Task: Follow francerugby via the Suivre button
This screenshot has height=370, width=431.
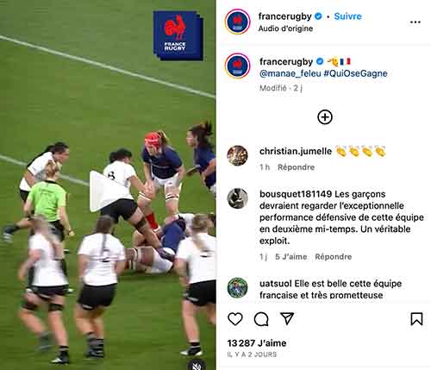Action: click(347, 16)
